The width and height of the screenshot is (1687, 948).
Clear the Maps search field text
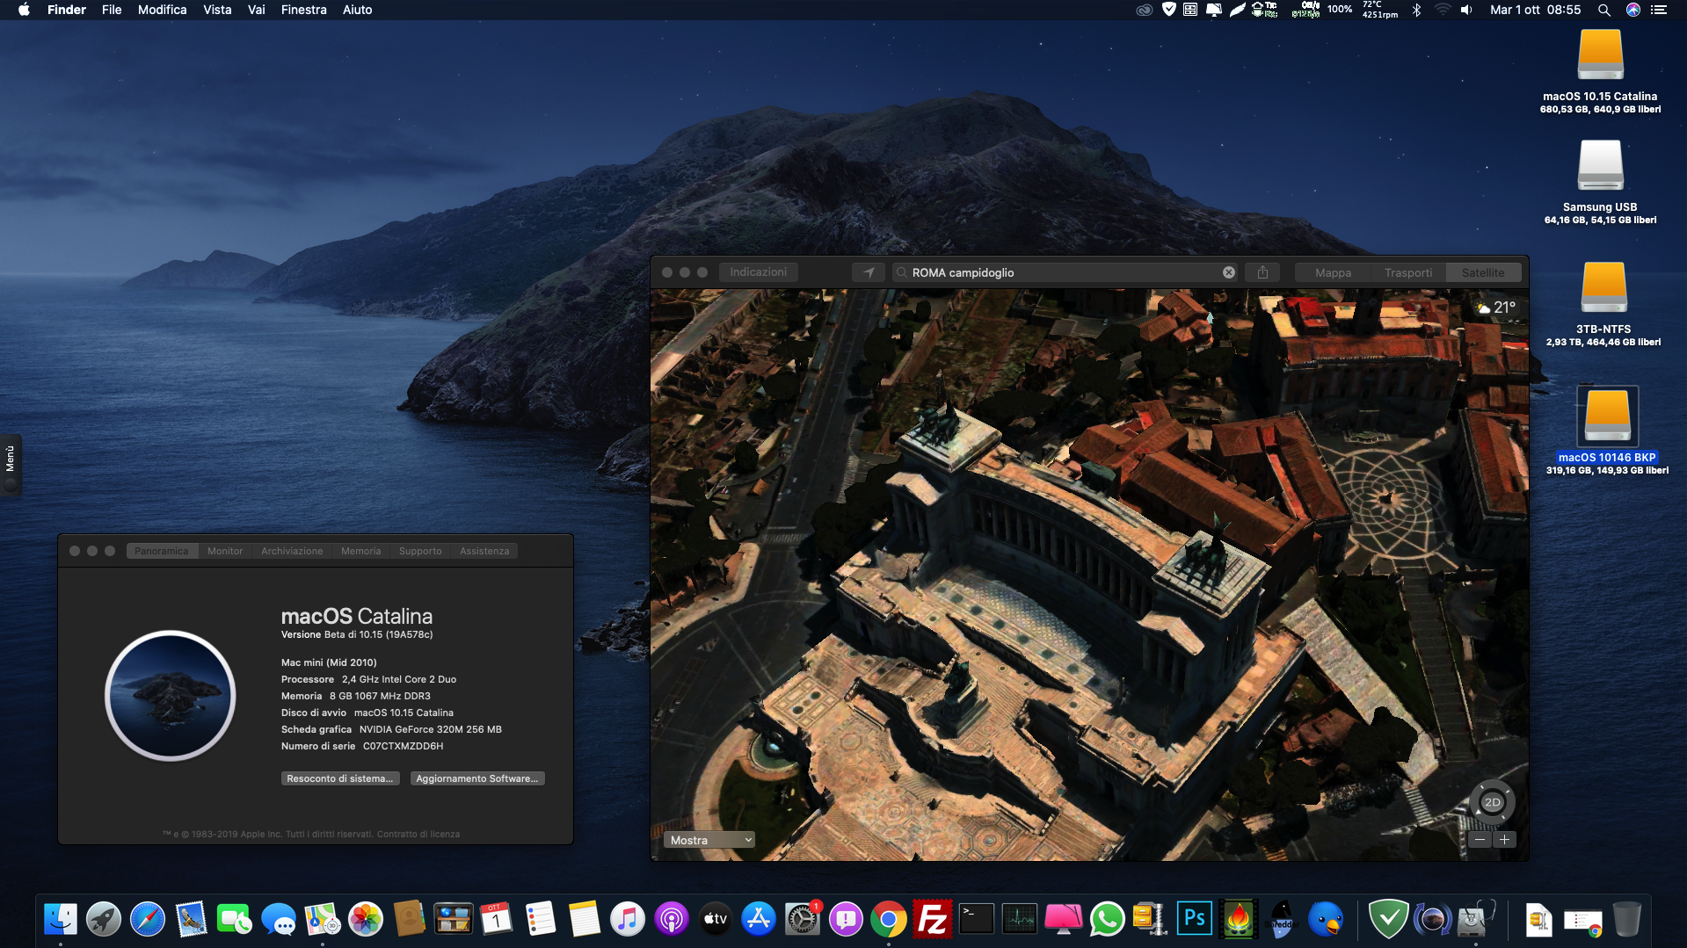click(x=1229, y=272)
